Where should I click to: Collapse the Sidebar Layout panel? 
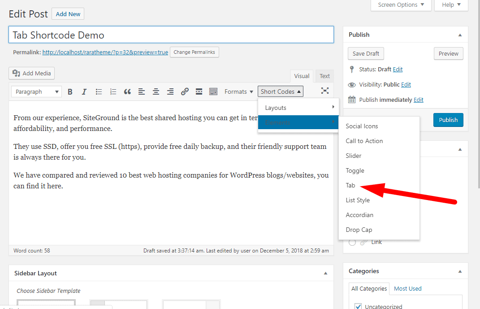point(325,273)
